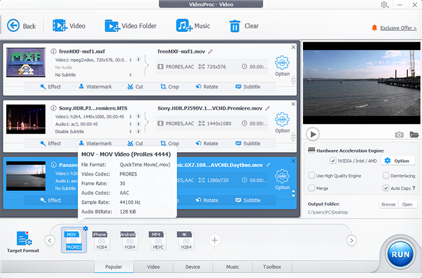This screenshot has width=422, height=278.
Task: Open Effect for the Panasonic video
Action: [x=50, y=201]
